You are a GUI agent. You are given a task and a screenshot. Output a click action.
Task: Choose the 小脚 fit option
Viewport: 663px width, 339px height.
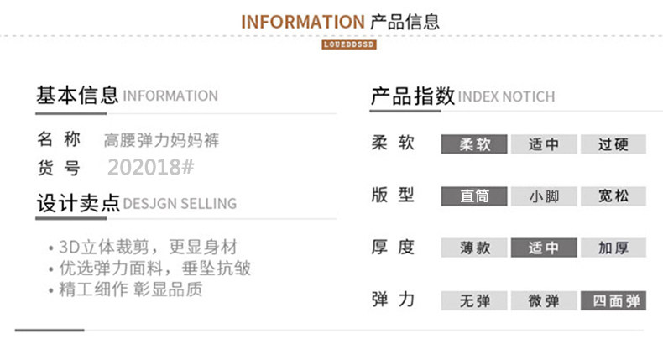tap(544, 197)
